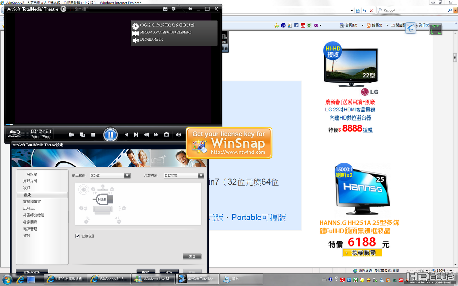Click the 進階 advanced button

(x=192, y=256)
